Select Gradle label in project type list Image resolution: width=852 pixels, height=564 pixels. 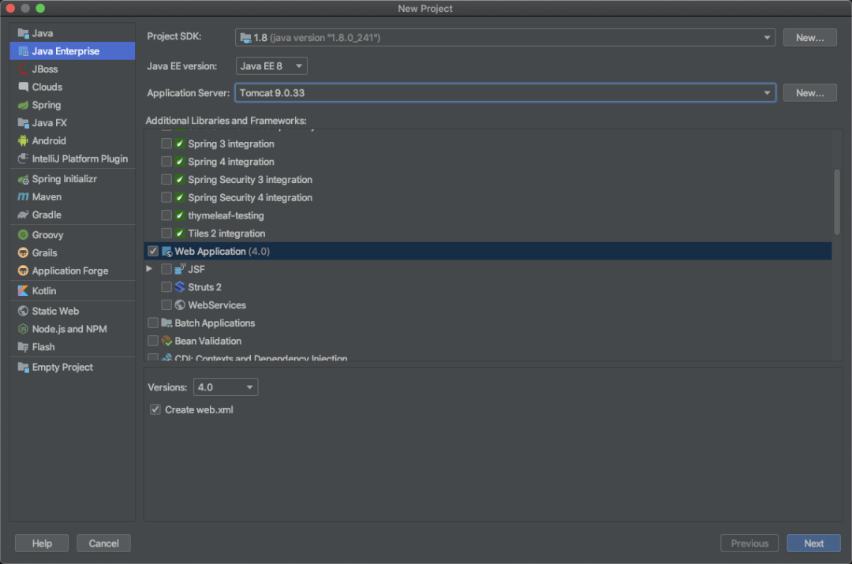(47, 215)
